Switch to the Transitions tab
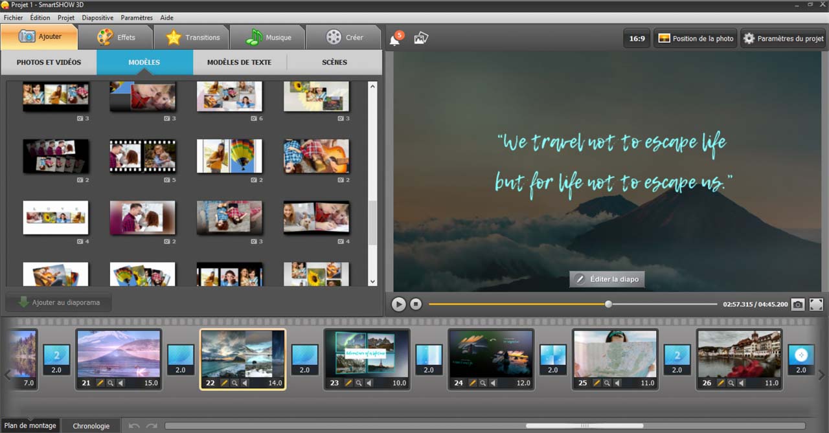This screenshot has width=829, height=433. [192, 38]
